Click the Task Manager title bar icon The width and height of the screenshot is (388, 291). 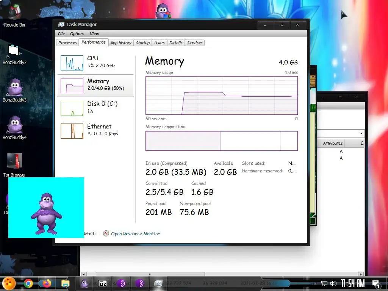pos(61,25)
